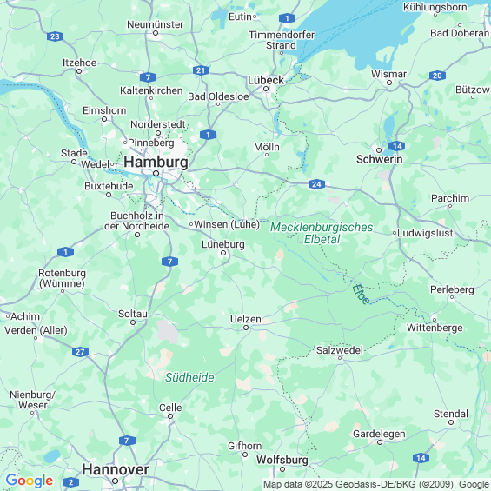Click the A27 highway shield near Verden
This screenshot has height=491, width=491.
coord(80,352)
